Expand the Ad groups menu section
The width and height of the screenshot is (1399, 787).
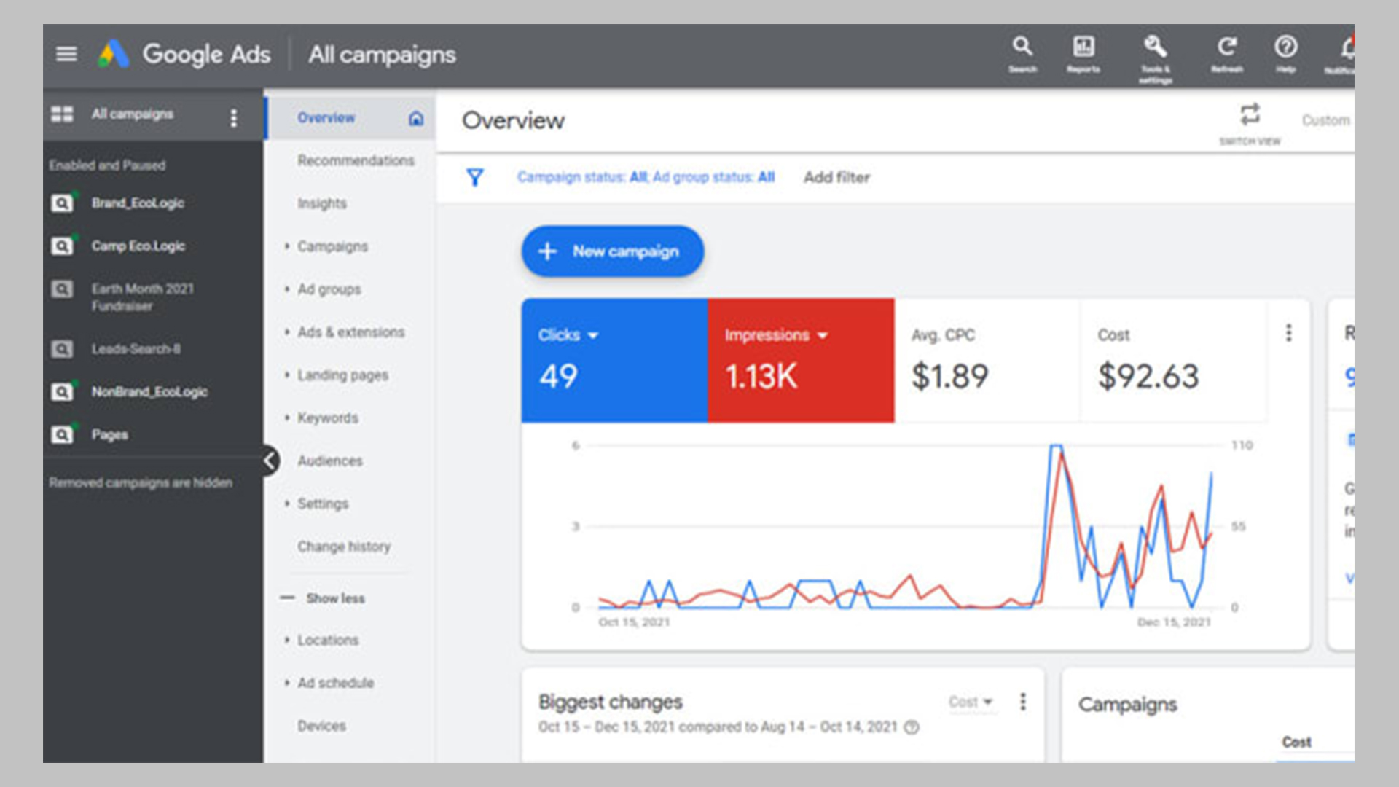[x=287, y=289]
